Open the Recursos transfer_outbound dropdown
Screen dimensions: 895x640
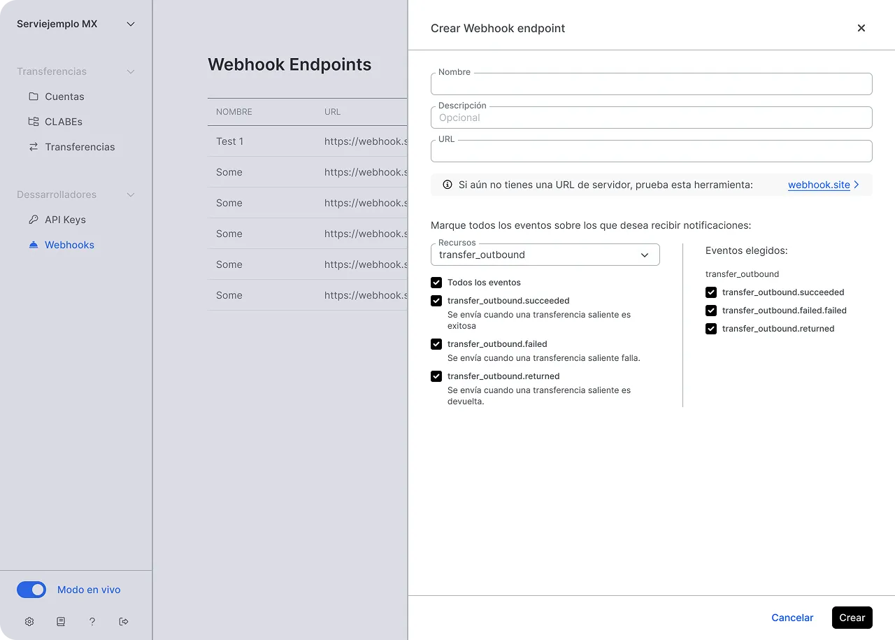pos(545,255)
